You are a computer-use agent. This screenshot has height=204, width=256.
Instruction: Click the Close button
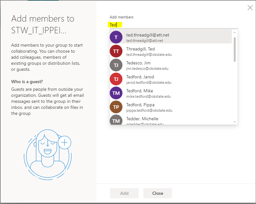(x=157, y=193)
